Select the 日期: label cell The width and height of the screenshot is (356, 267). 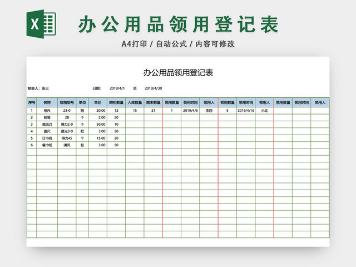click(97, 88)
